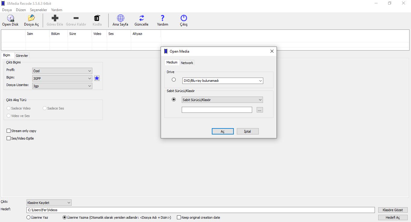Click the Aç button in dialog
Viewport: 411px width, 222px height.
pos(223,131)
